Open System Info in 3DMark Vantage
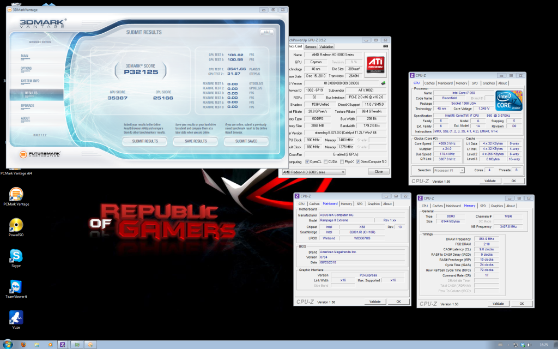The width and height of the screenshot is (558, 349). [x=31, y=81]
